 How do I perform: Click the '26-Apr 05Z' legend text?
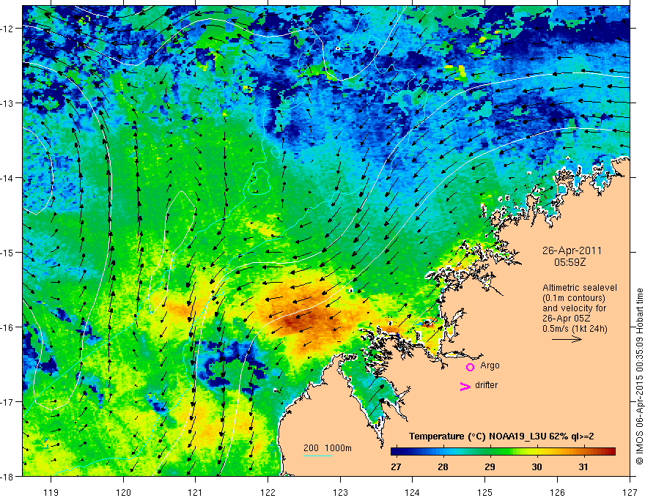pos(565,319)
